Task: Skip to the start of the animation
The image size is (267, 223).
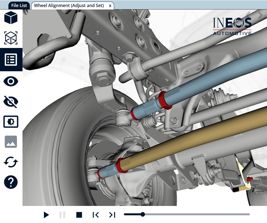Action: click(96, 215)
